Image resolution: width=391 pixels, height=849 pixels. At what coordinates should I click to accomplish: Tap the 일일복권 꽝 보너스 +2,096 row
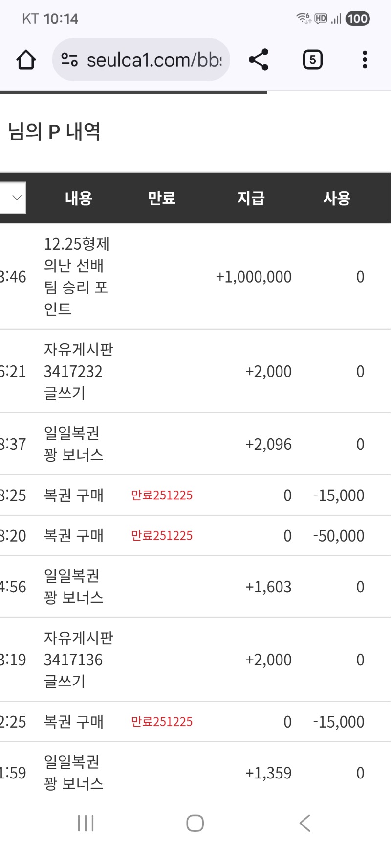(x=74, y=444)
